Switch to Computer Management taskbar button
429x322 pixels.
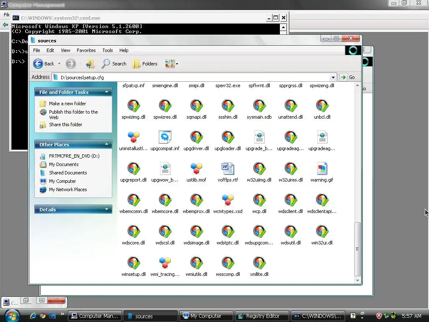click(95, 316)
